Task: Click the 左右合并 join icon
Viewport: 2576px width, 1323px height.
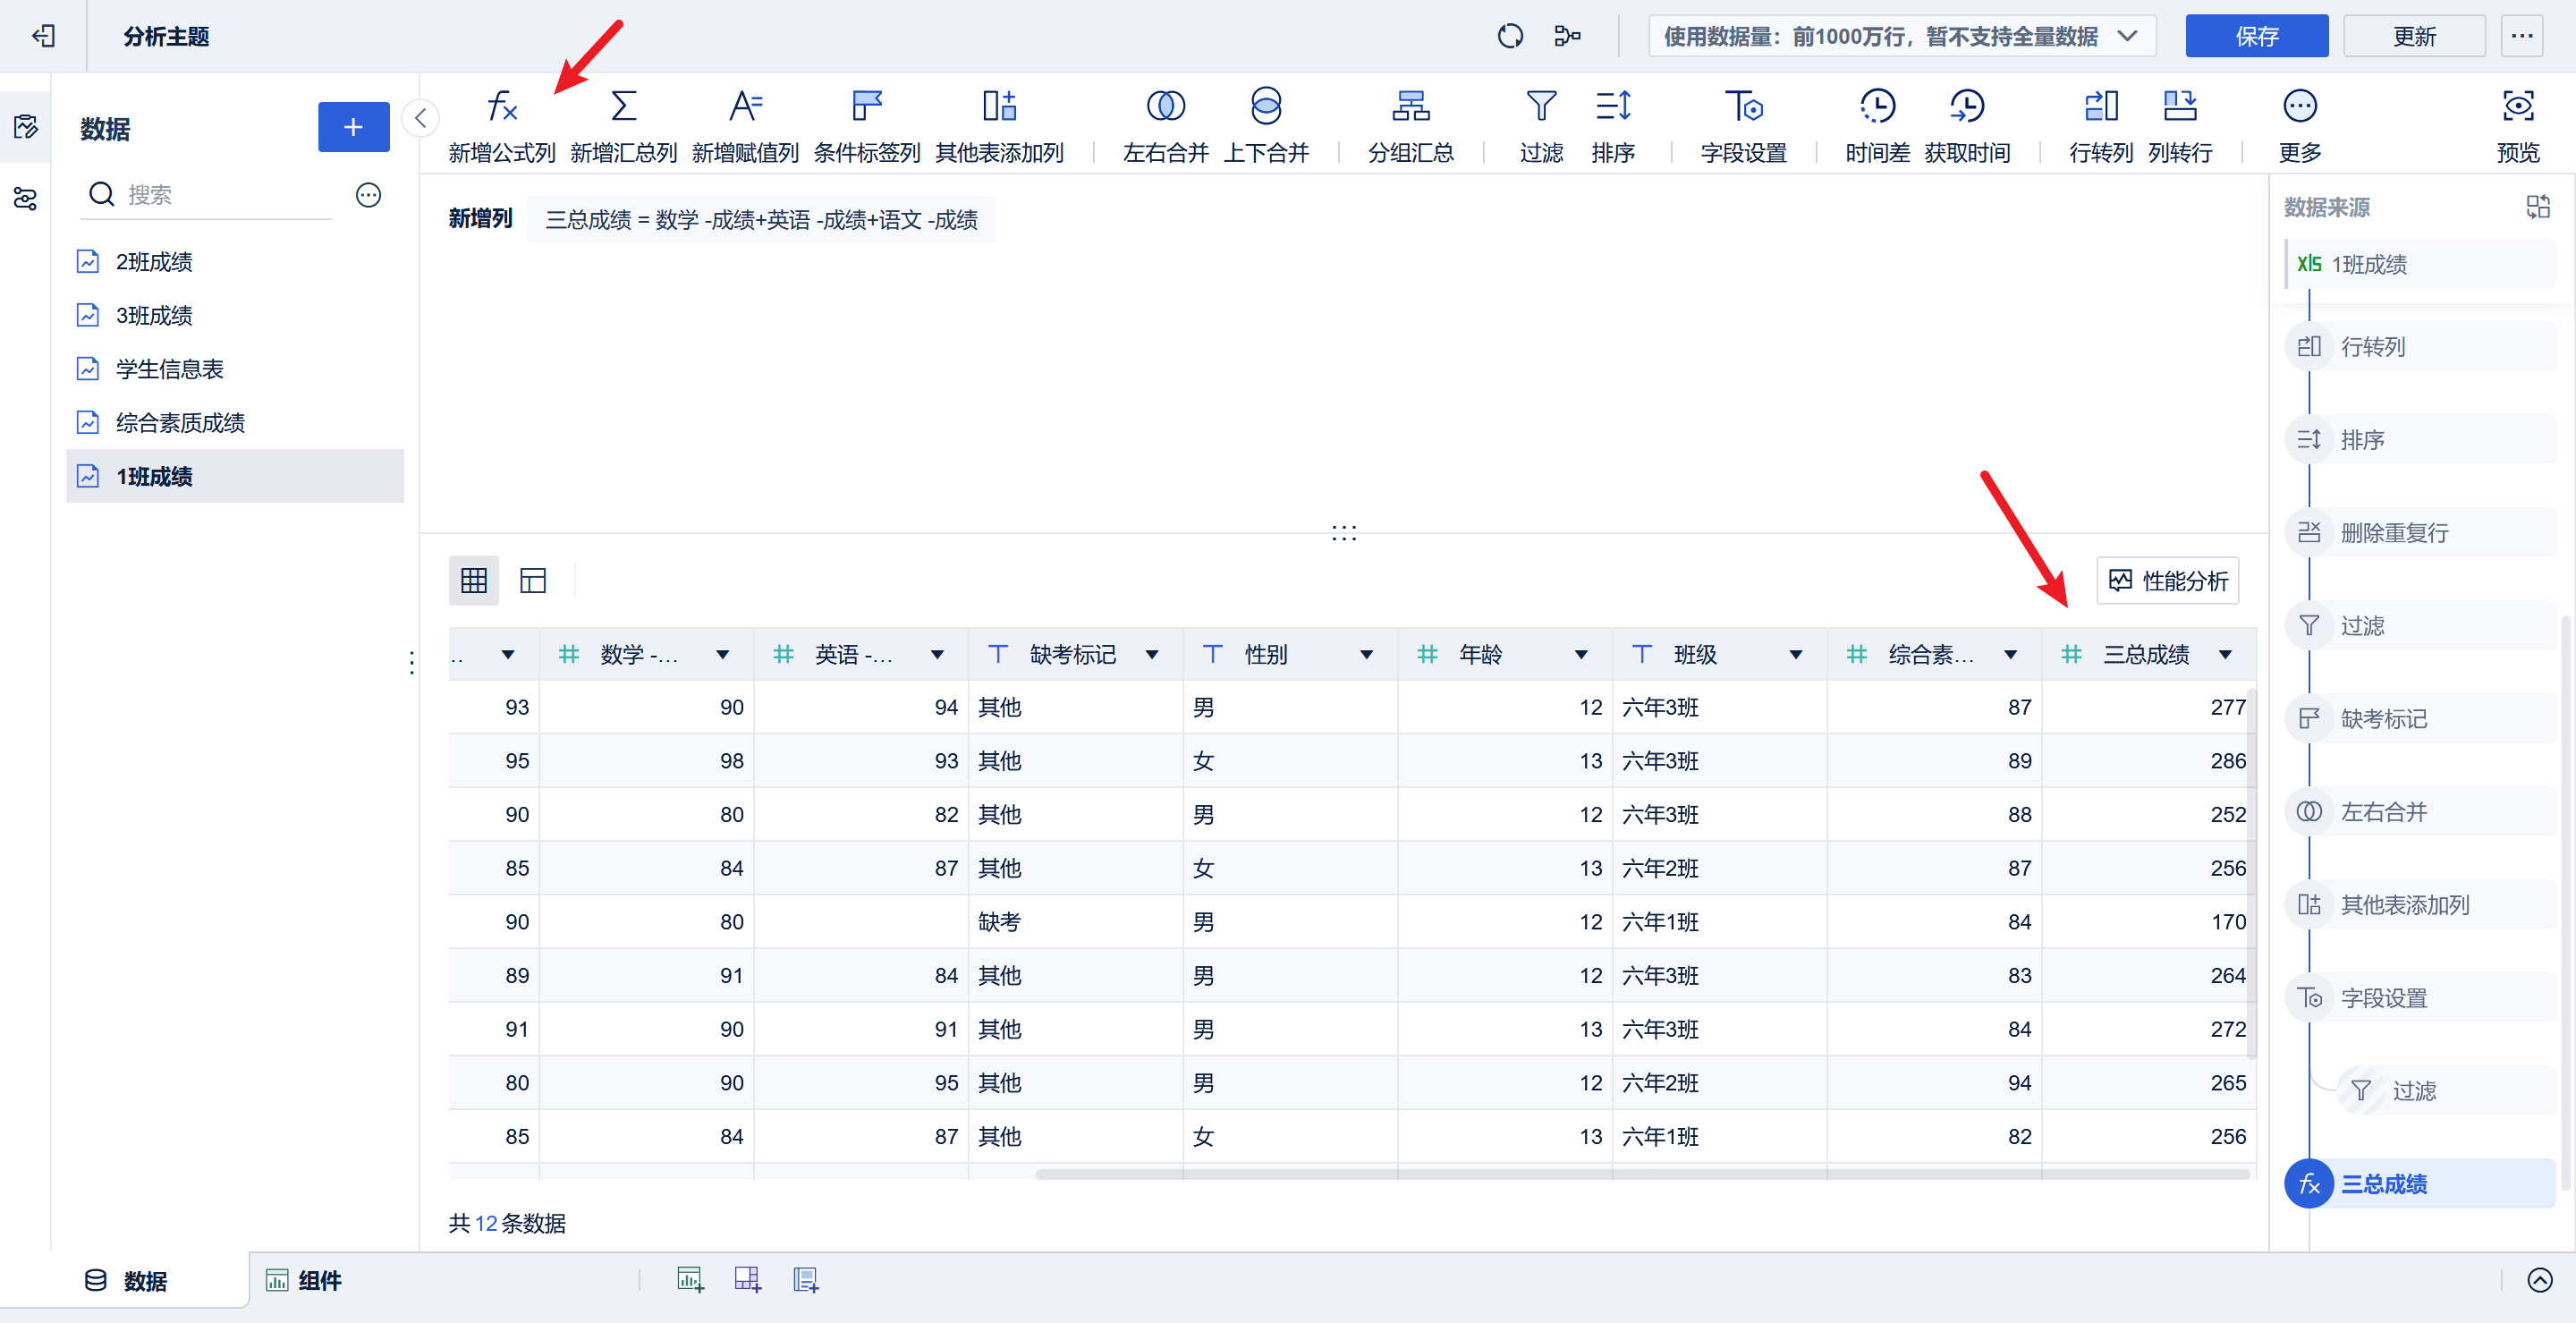Action: (x=1165, y=106)
